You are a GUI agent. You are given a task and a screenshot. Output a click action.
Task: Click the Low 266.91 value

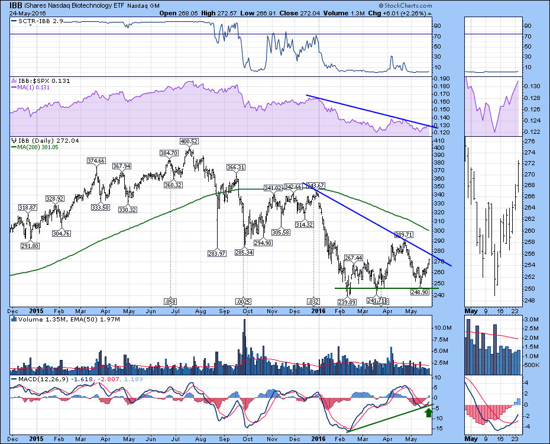tap(258, 14)
